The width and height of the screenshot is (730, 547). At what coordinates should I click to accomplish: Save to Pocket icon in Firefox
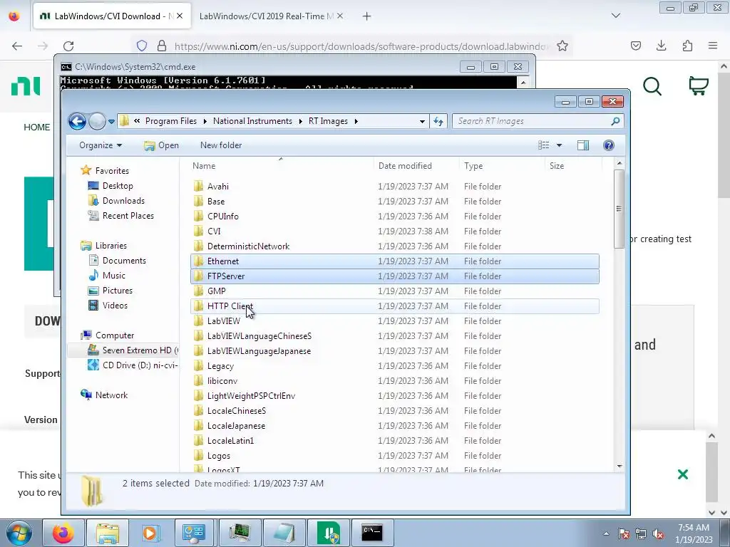pyautogui.click(x=635, y=46)
